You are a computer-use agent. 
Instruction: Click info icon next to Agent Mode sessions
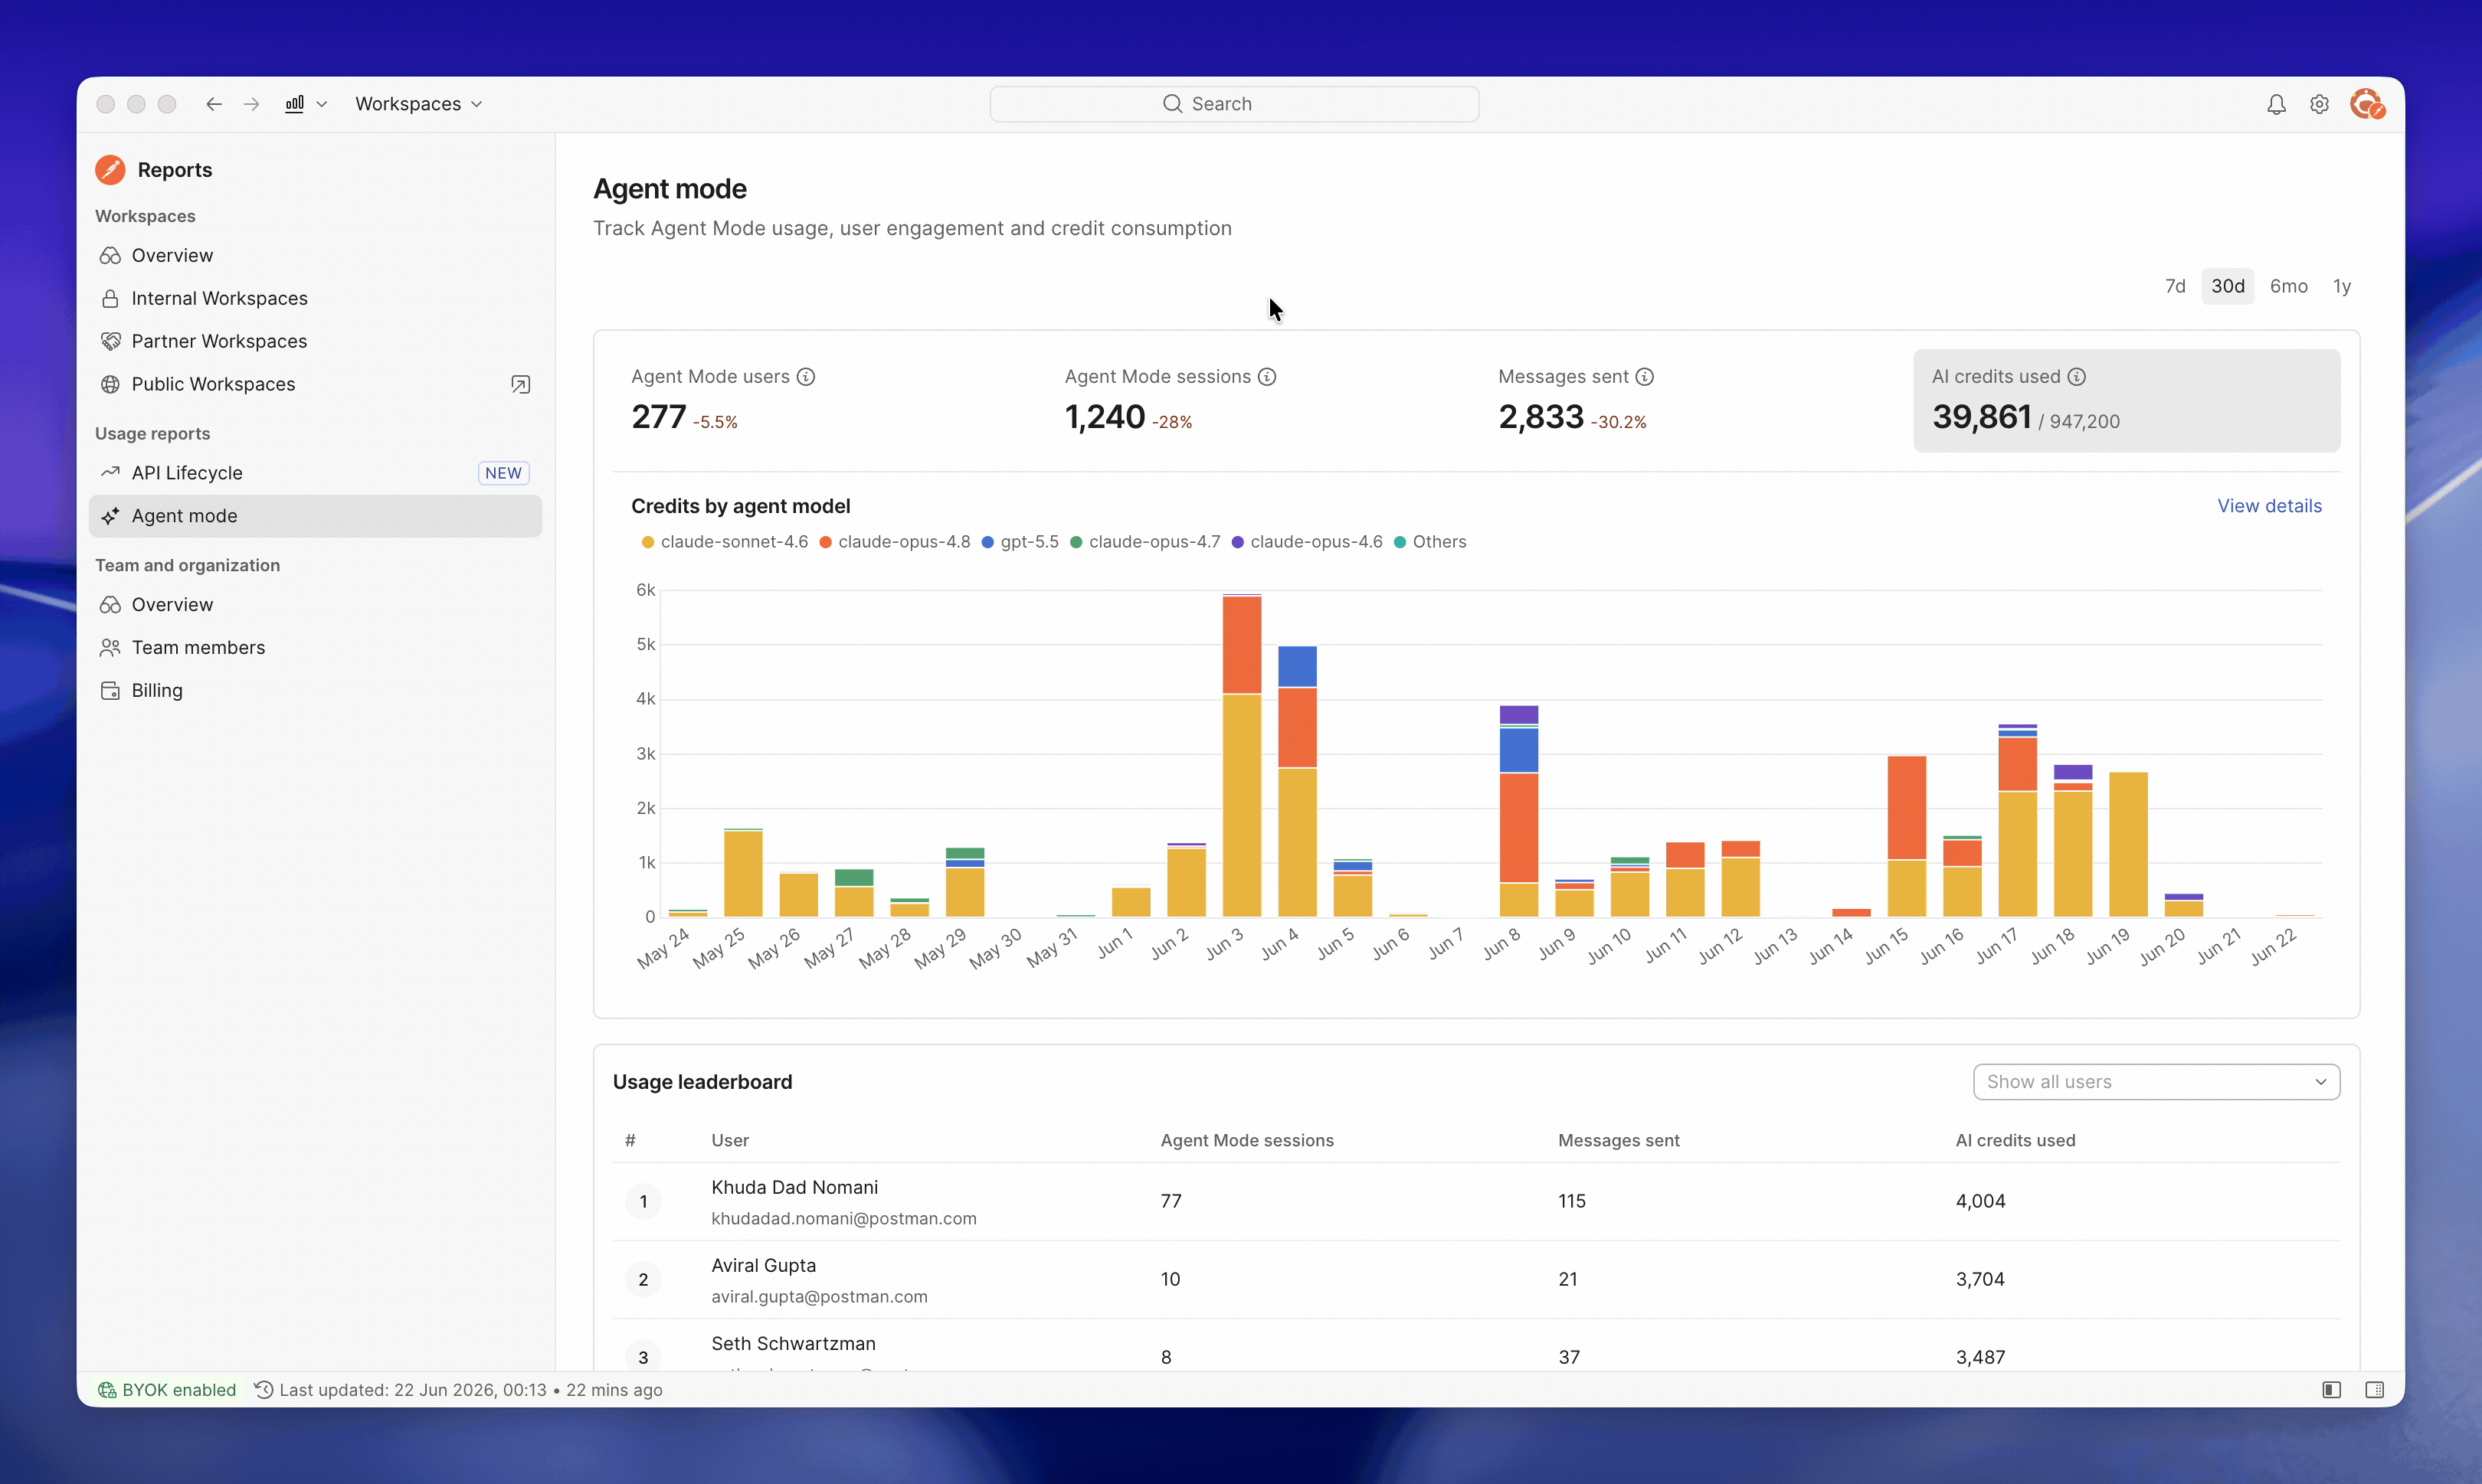pyautogui.click(x=1266, y=377)
